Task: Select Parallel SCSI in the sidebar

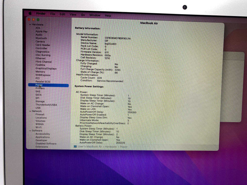Action: pos(43,82)
